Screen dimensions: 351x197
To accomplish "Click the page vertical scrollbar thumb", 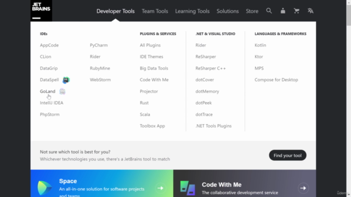I will (349, 15).
